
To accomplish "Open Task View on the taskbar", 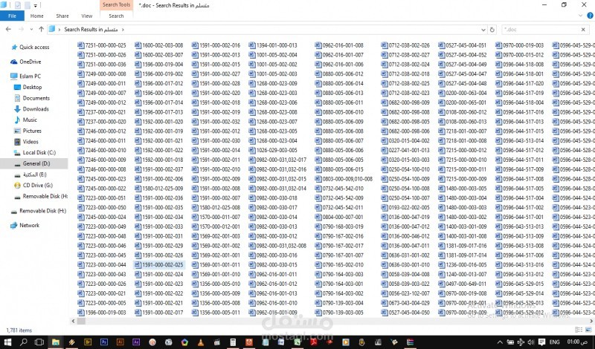I will [39, 342].
